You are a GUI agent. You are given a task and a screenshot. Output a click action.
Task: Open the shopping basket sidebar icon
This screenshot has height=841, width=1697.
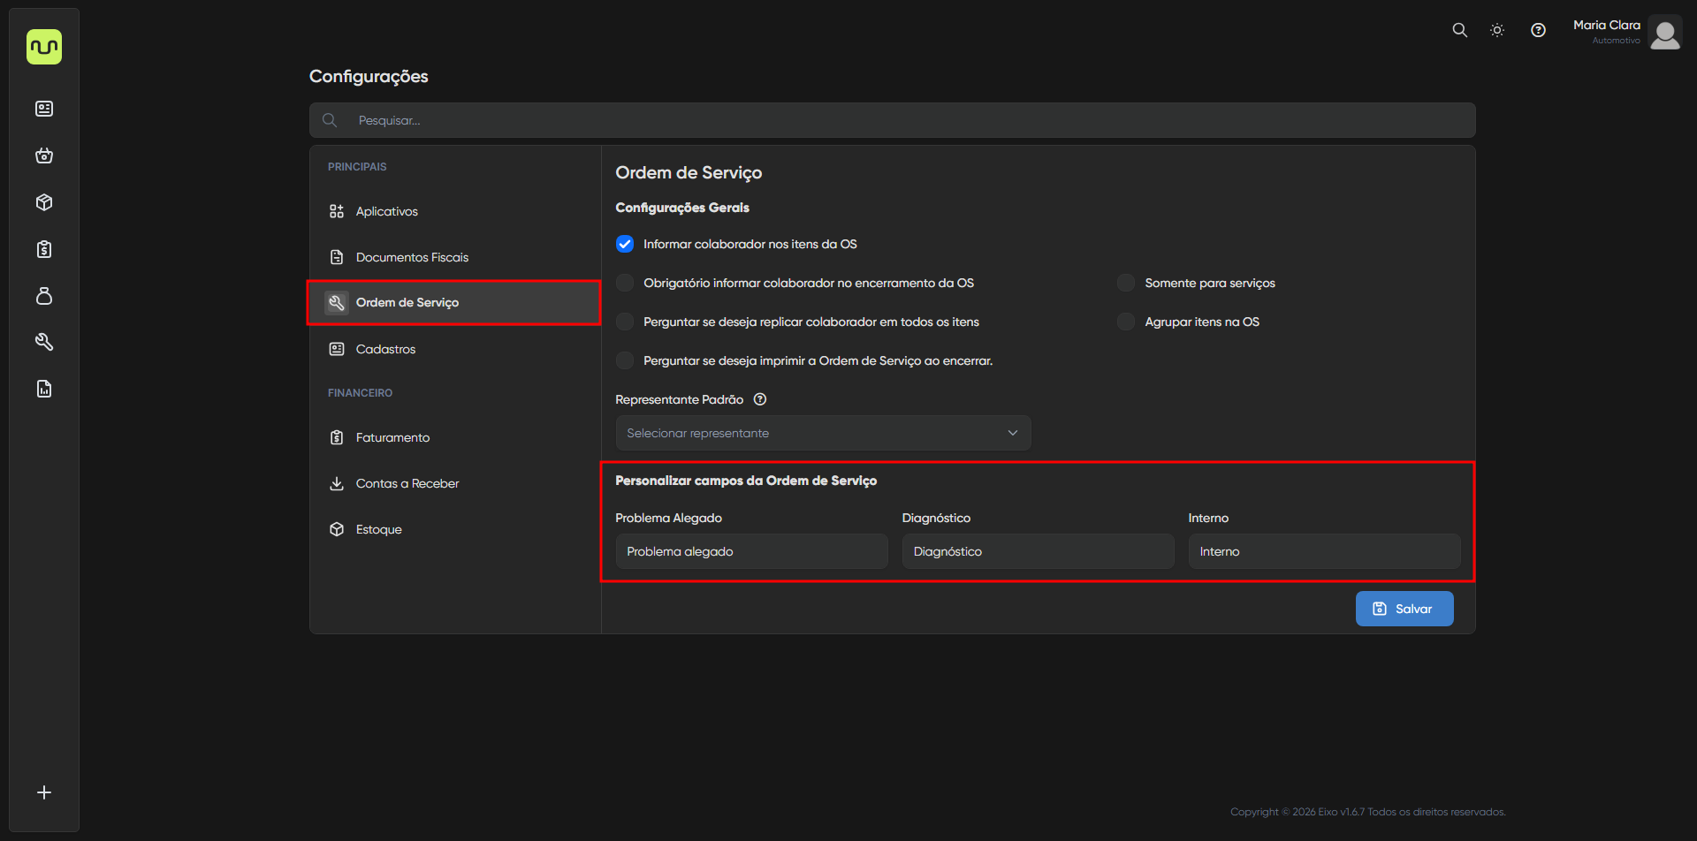(x=44, y=156)
